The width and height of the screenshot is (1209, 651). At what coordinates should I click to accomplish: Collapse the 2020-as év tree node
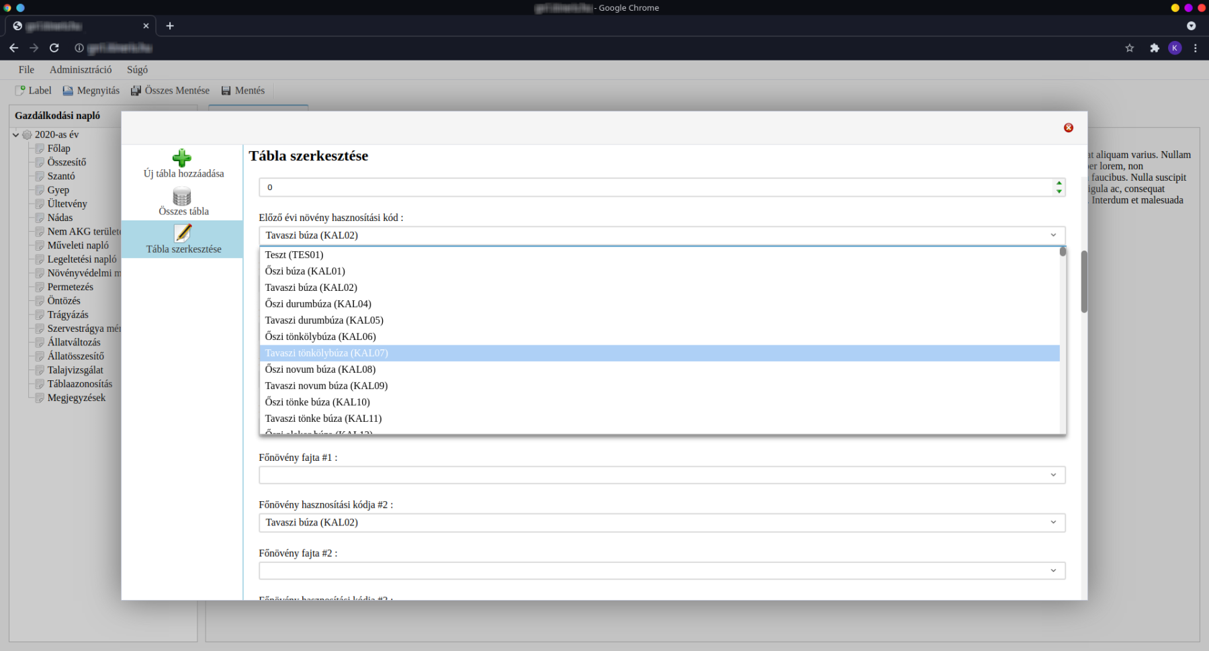16,134
